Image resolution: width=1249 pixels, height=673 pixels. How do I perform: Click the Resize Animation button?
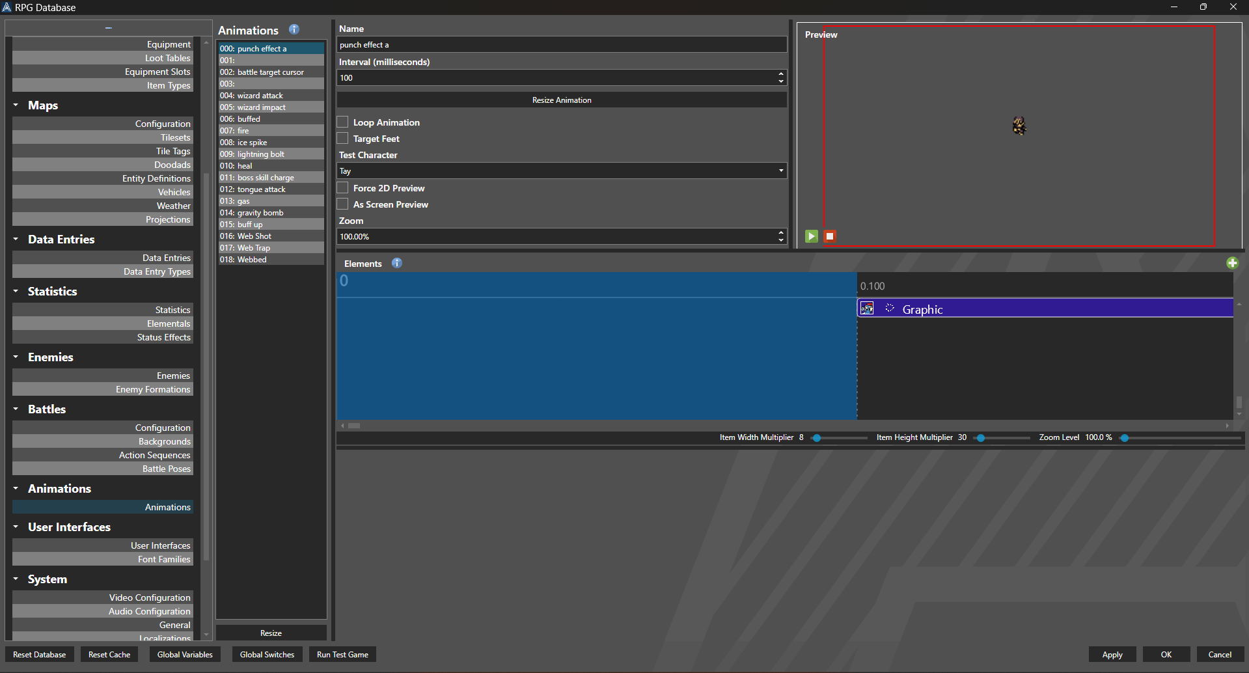[x=561, y=100]
